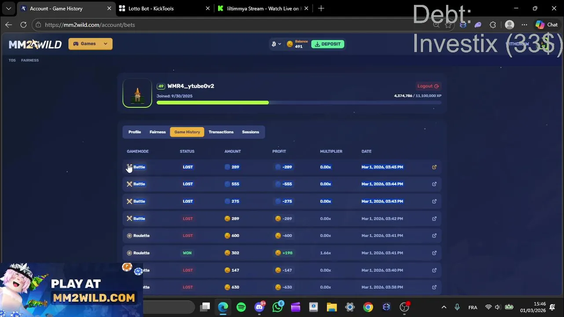The image size is (564, 317).
Task: Open details link for 03:42 PM Battle bet
Action: pos(434,218)
